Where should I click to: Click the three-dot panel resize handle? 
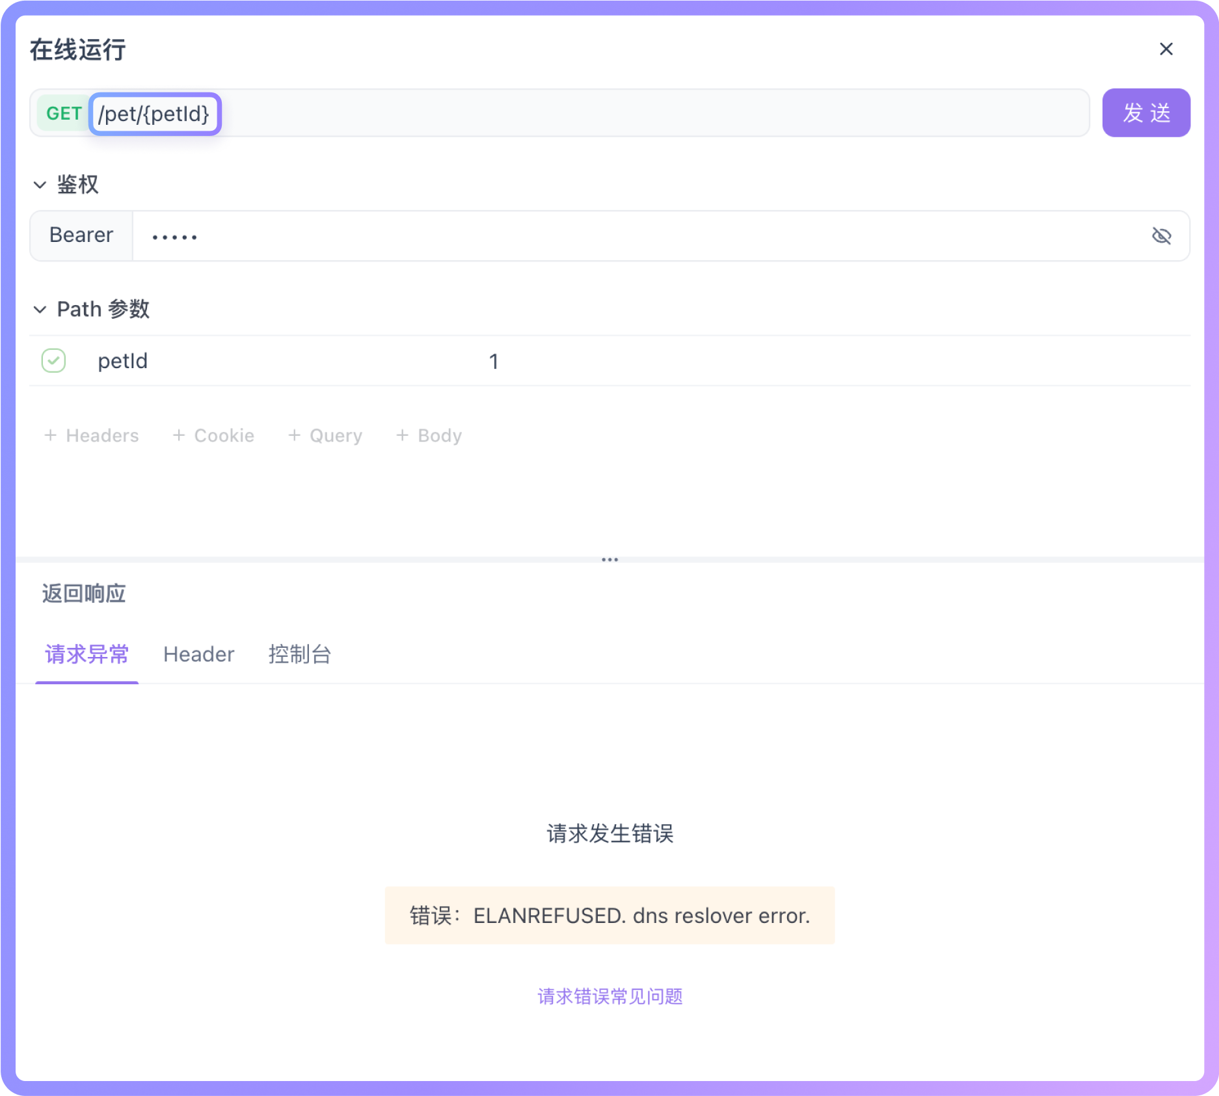click(x=609, y=559)
